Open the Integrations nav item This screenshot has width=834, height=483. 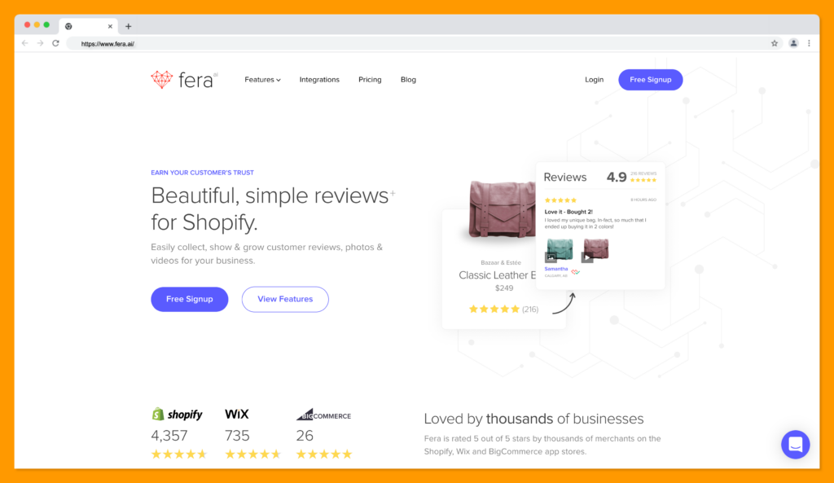319,80
